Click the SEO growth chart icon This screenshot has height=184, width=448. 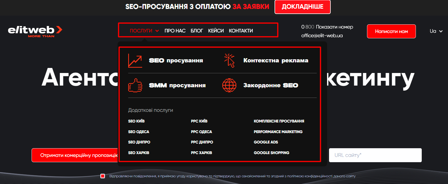coord(135,61)
